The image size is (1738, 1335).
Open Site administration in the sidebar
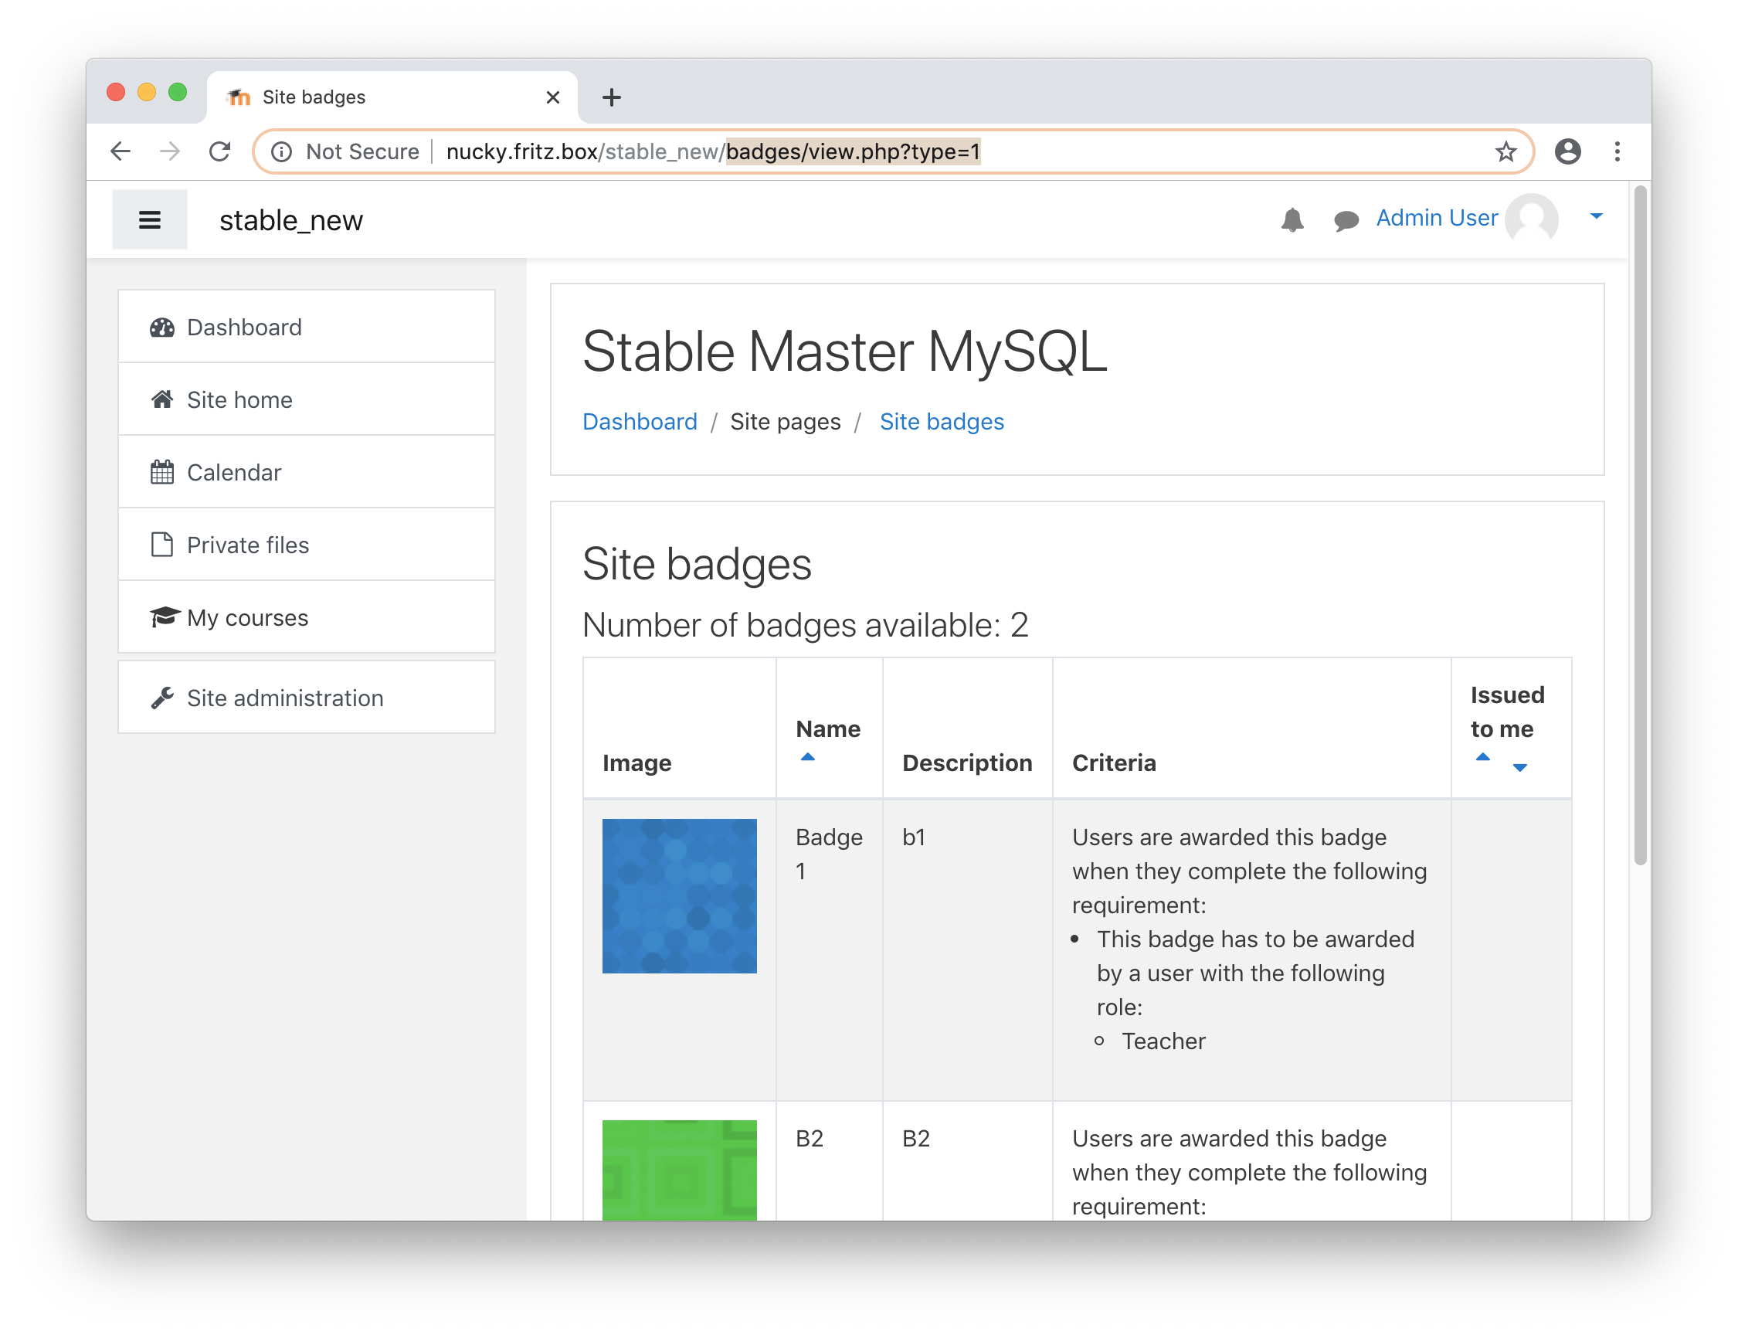307,698
